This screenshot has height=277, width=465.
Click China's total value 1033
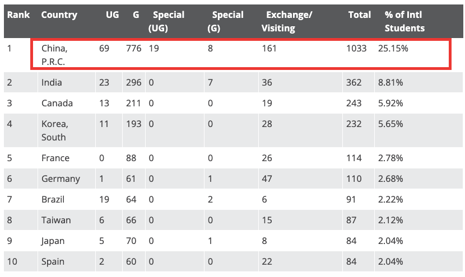(x=356, y=49)
